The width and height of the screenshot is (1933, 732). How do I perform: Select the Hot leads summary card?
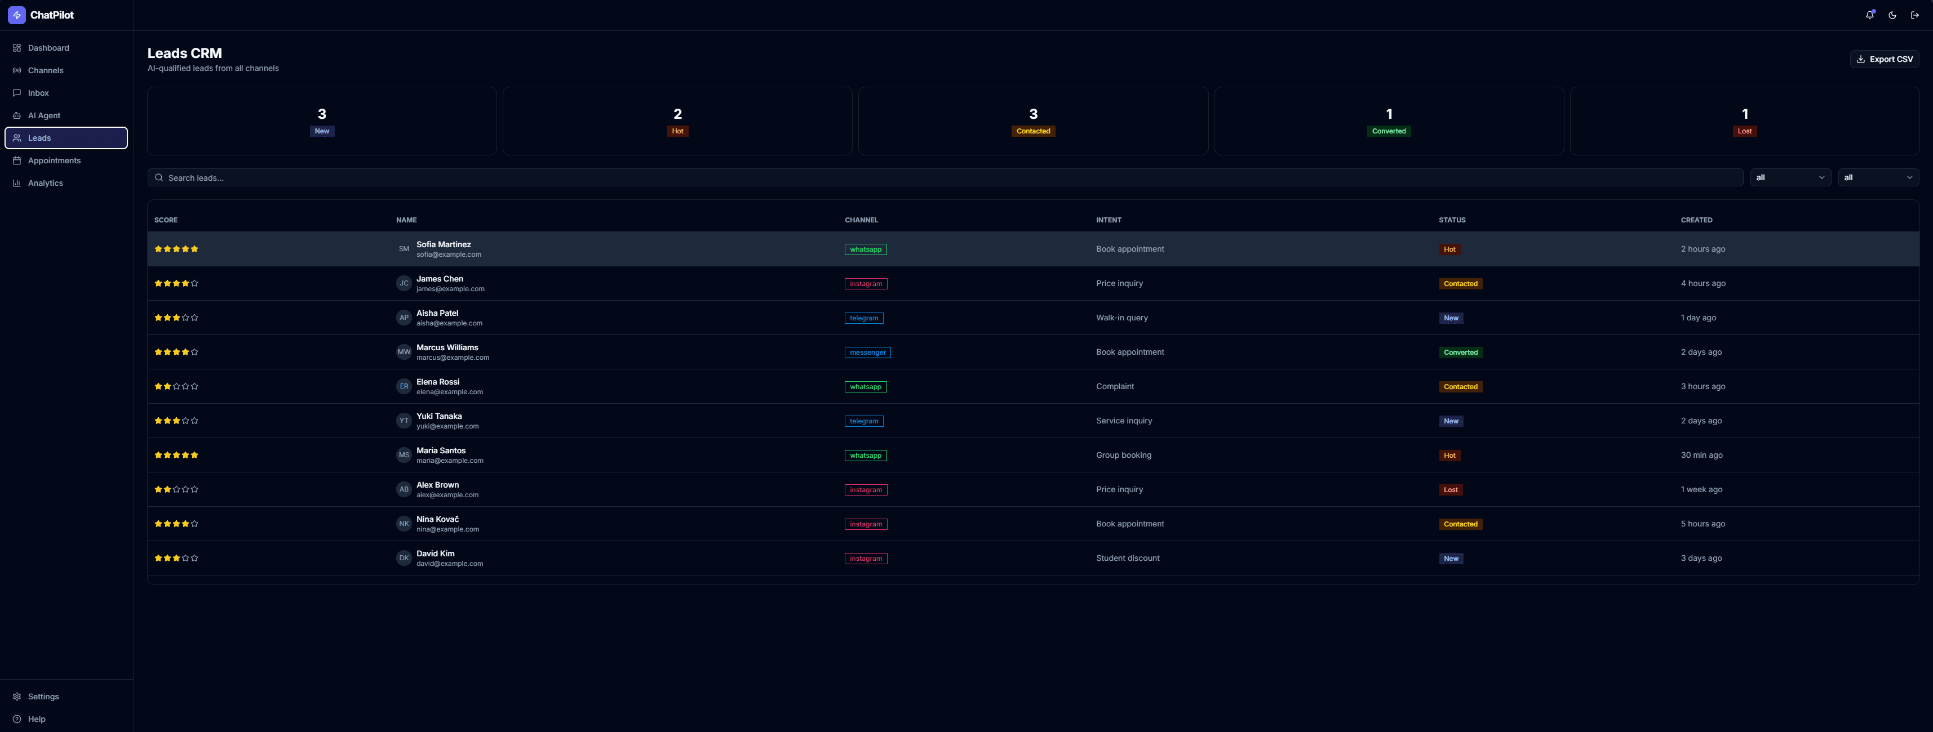(x=677, y=122)
